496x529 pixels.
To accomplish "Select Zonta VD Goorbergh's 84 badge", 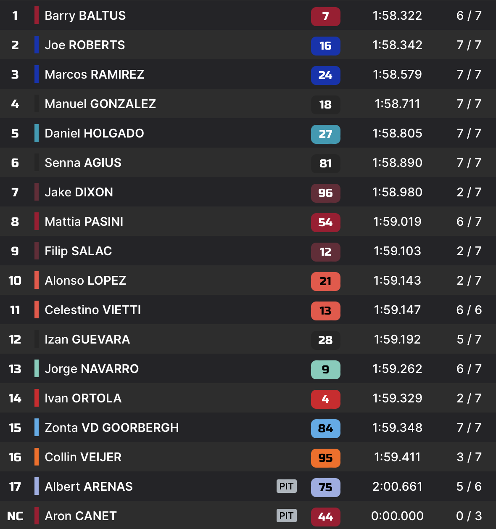I will coord(325,428).
